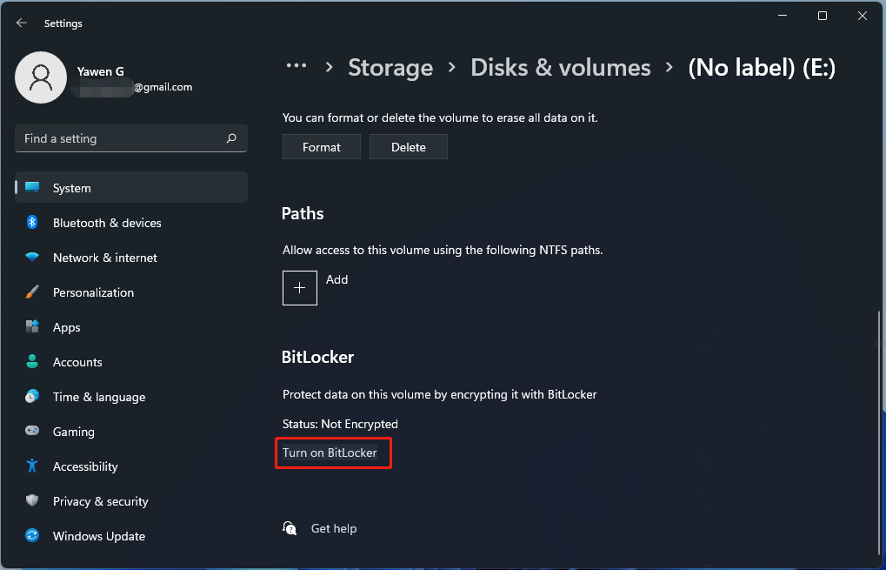Click the Get help question icon
886x570 pixels.
[290, 528]
